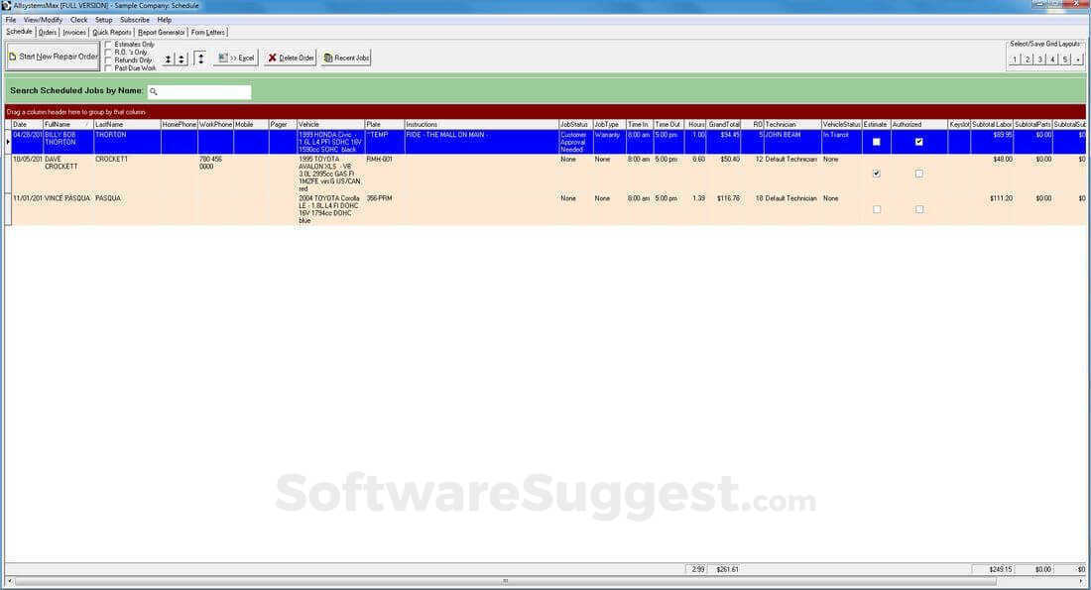1091x590 pixels.
Task: Click the scroll-left arrow of bottom scrollbar
Action: point(10,581)
